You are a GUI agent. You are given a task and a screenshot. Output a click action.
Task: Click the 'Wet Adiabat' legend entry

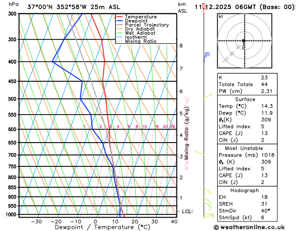click(x=136, y=33)
